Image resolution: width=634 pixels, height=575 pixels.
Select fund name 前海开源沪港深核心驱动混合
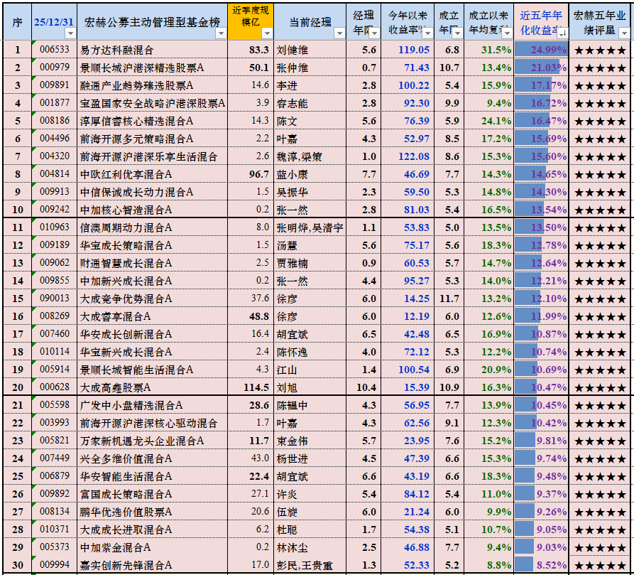coord(149,424)
